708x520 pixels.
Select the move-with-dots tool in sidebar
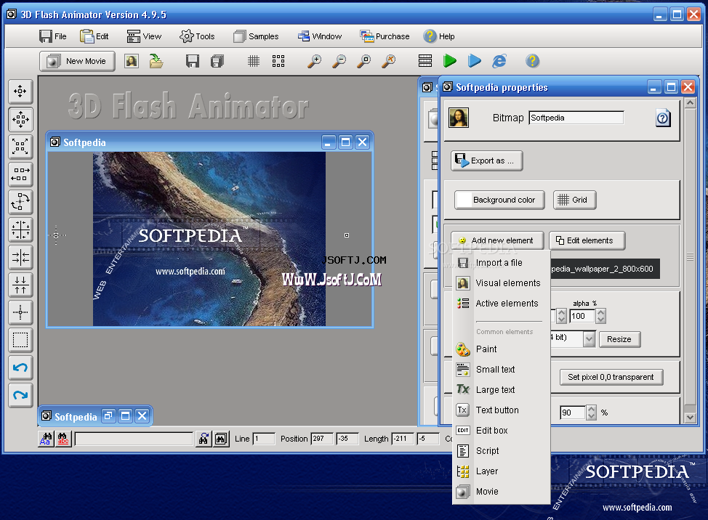click(20, 120)
